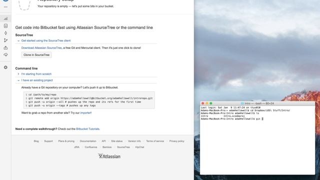Click the 'git remote add origin' code line
Viewport: 320px width, 180px height.
click(x=90, y=98)
